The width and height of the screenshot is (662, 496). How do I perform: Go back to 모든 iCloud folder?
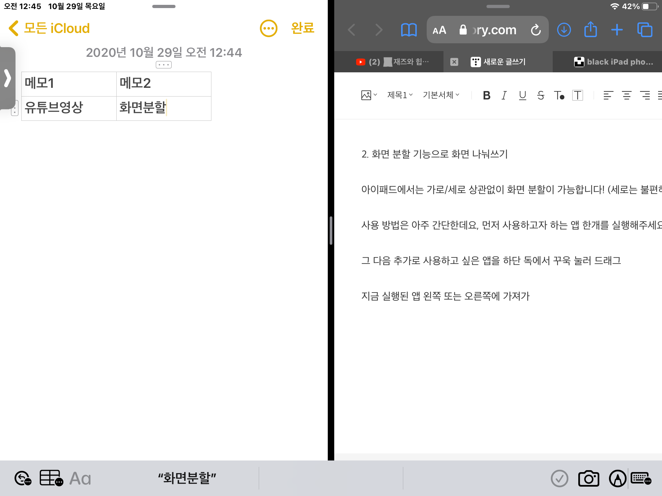(49, 28)
